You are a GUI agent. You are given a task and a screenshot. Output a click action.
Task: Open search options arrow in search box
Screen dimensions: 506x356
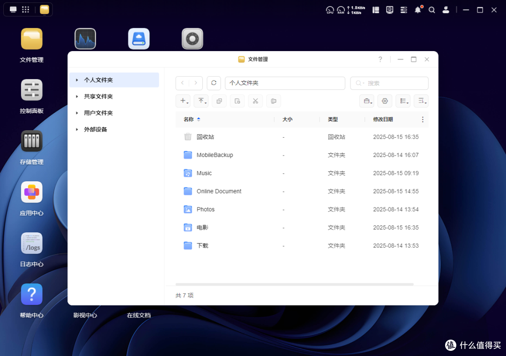click(364, 83)
